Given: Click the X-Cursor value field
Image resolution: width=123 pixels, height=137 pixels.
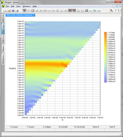Looking at the screenshot, I should pos(14,130).
